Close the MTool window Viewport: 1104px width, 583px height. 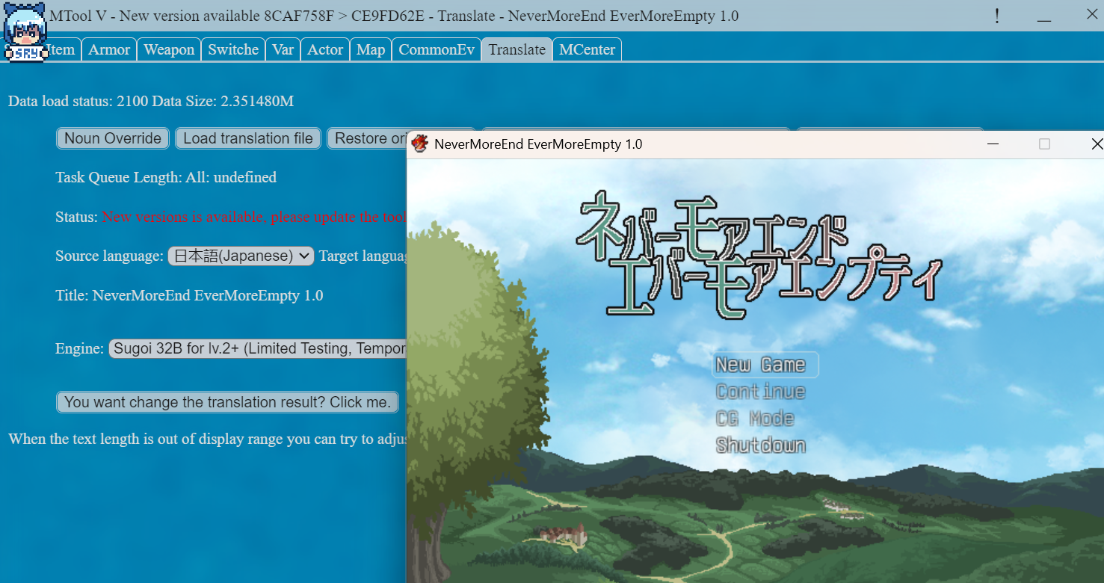pos(1091,14)
